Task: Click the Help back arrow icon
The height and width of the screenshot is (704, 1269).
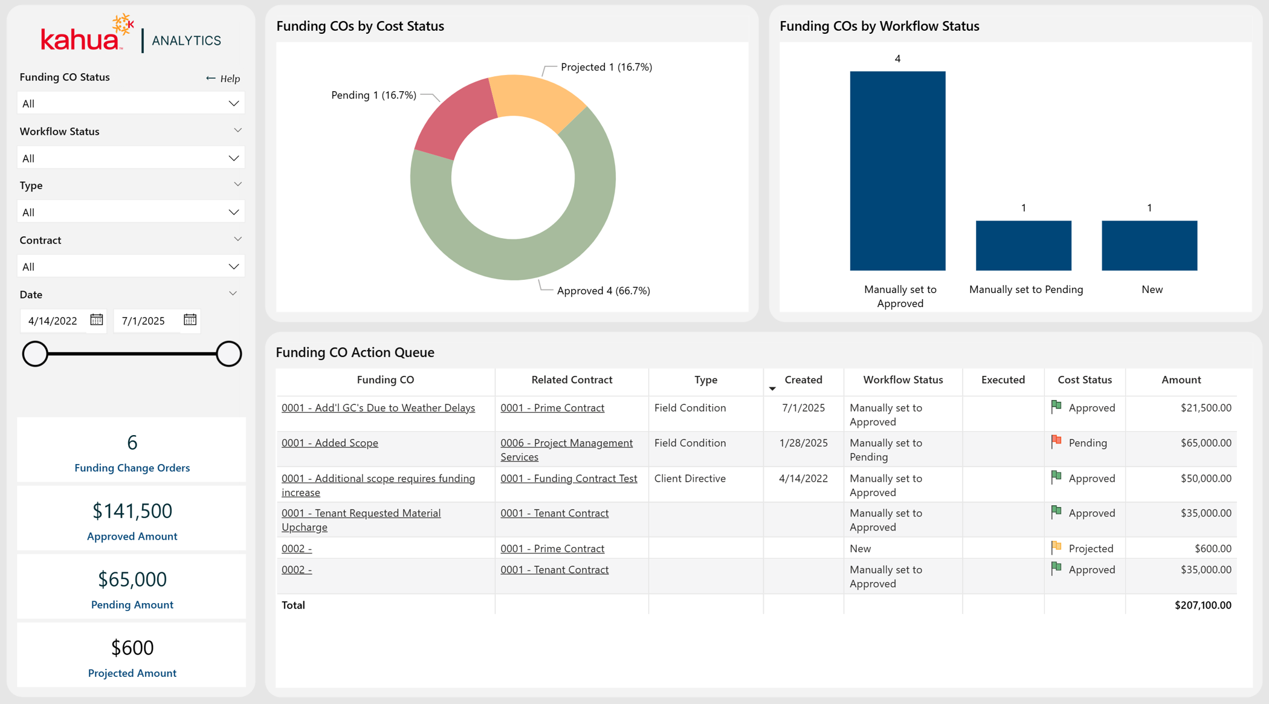Action: 210,78
